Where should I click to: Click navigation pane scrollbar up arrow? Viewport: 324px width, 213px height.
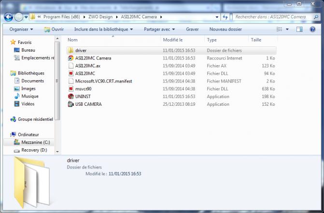[x=57, y=39]
